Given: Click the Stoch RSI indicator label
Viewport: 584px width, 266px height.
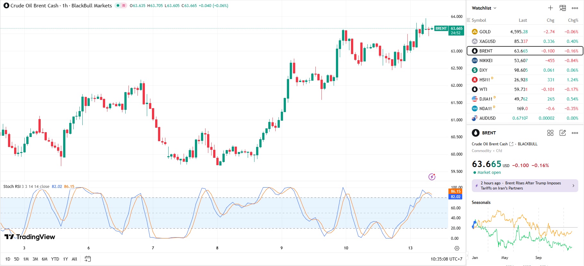Looking at the screenshot, I should 12,186.
